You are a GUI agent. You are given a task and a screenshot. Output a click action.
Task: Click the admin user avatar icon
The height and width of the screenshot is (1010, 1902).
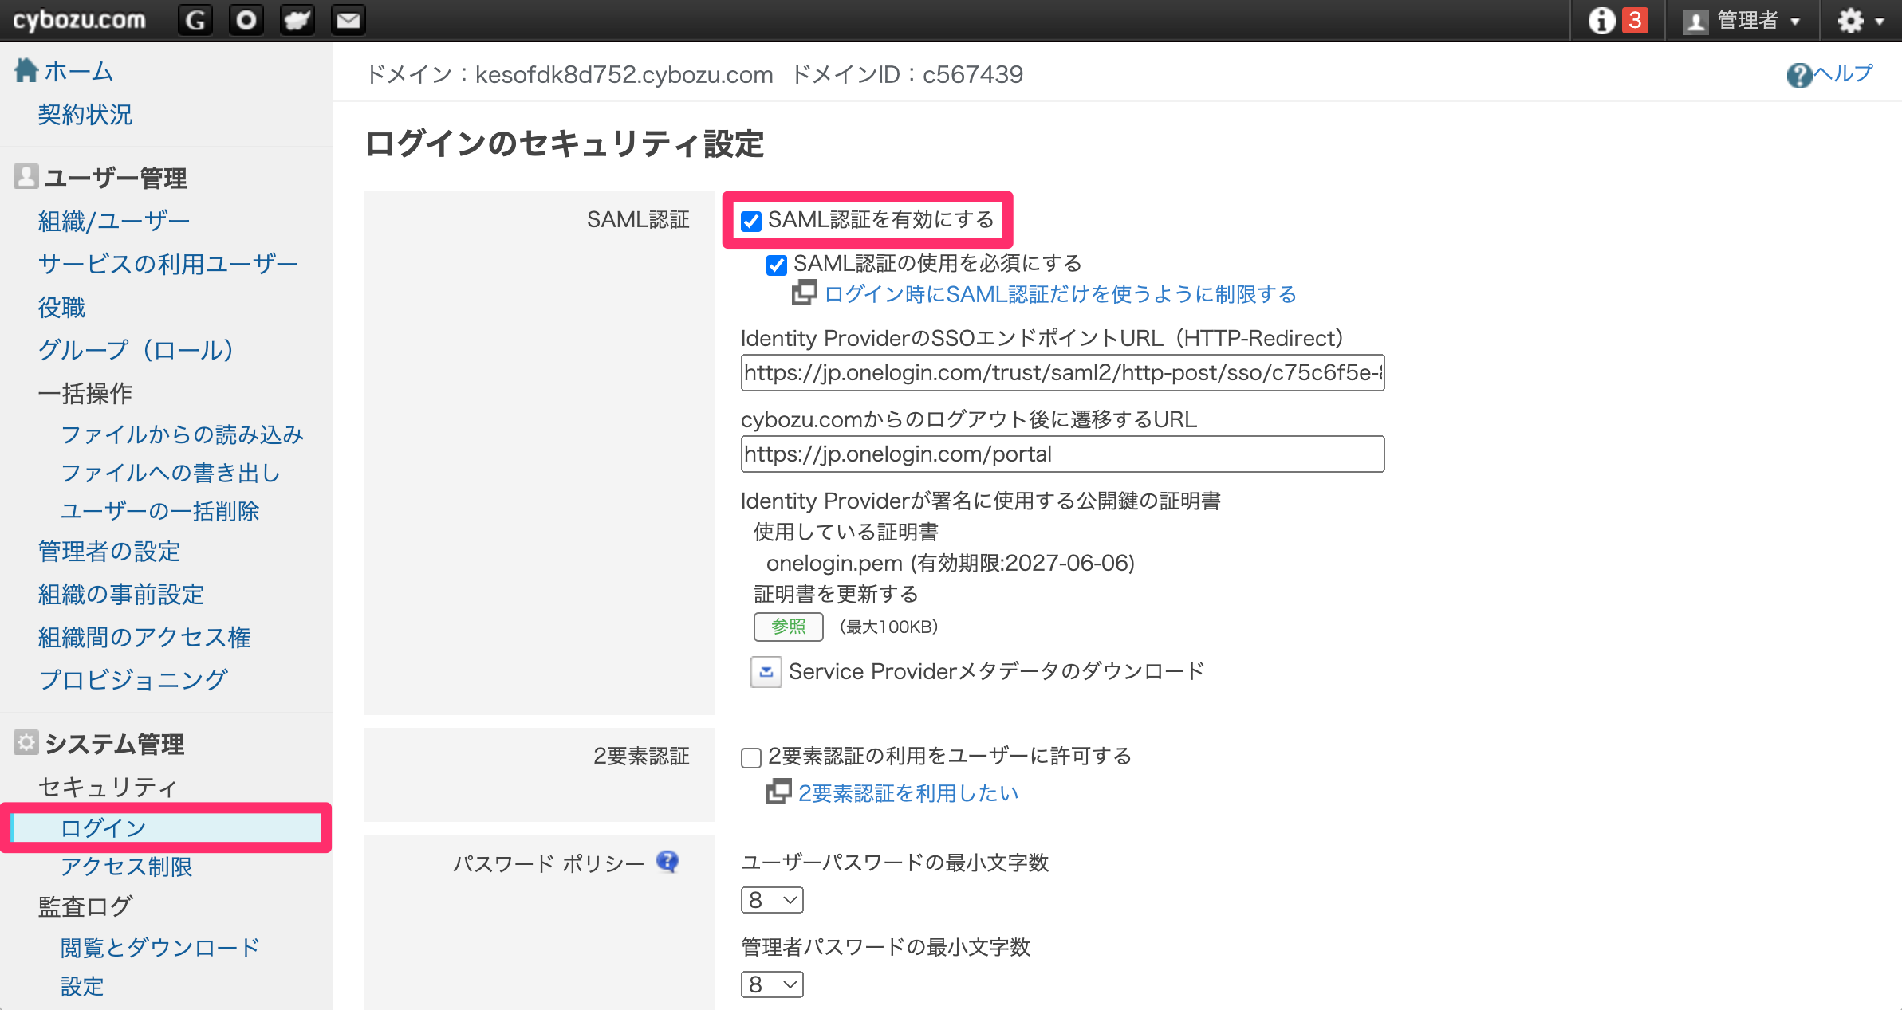[x=1695, y=21]
